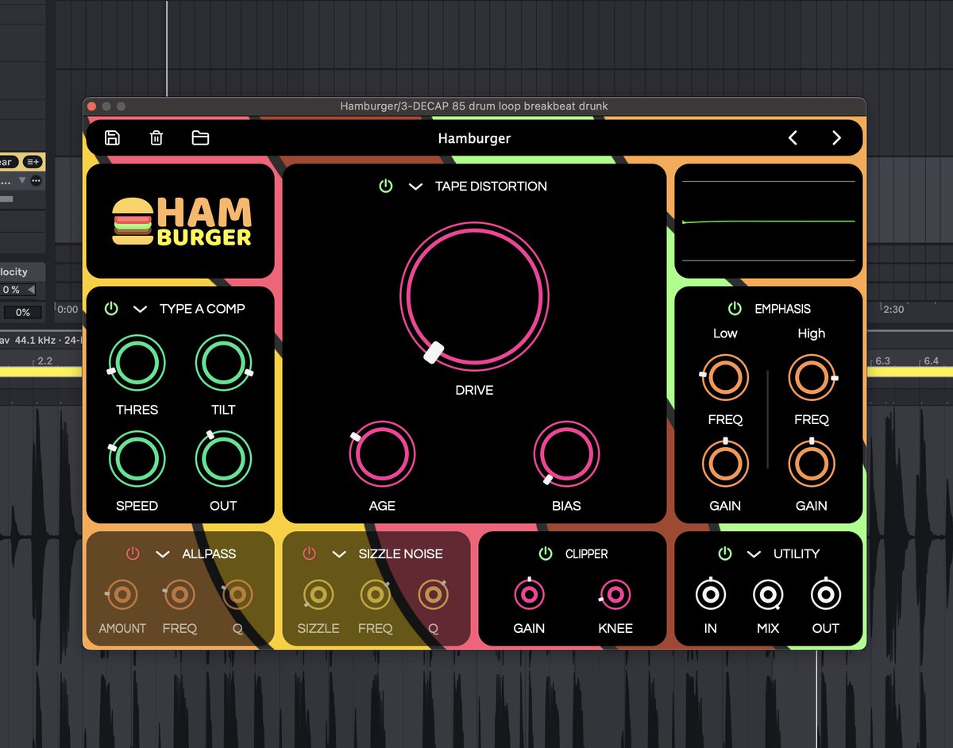Click the Clipper KNEE knob
The height and width of the screenshot is (748, 953).
coord(615,595)
